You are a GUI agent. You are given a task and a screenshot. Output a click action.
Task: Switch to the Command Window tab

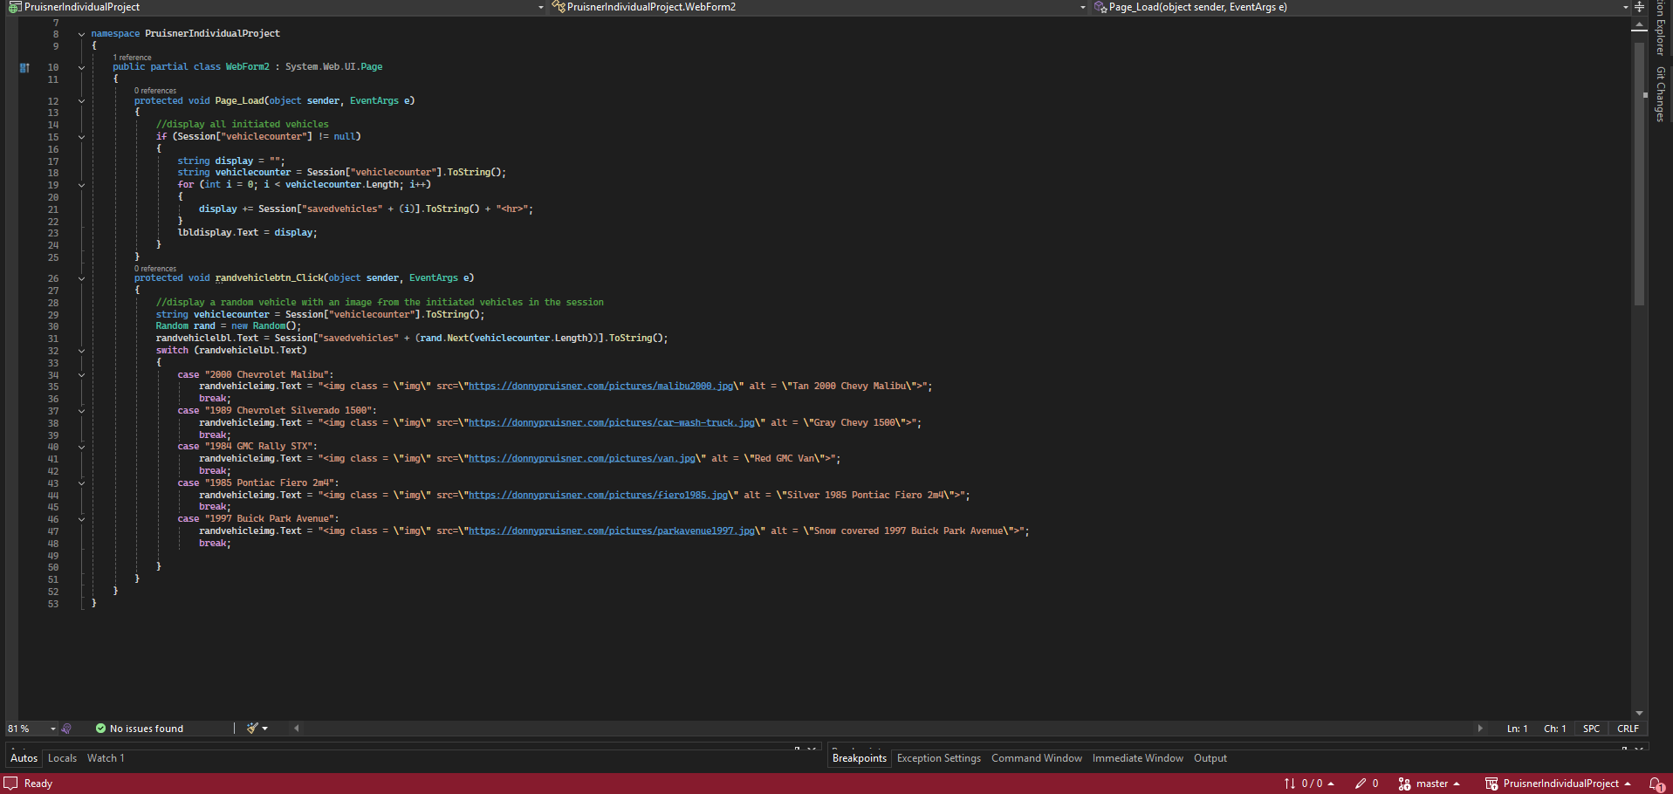(1037, 758)
